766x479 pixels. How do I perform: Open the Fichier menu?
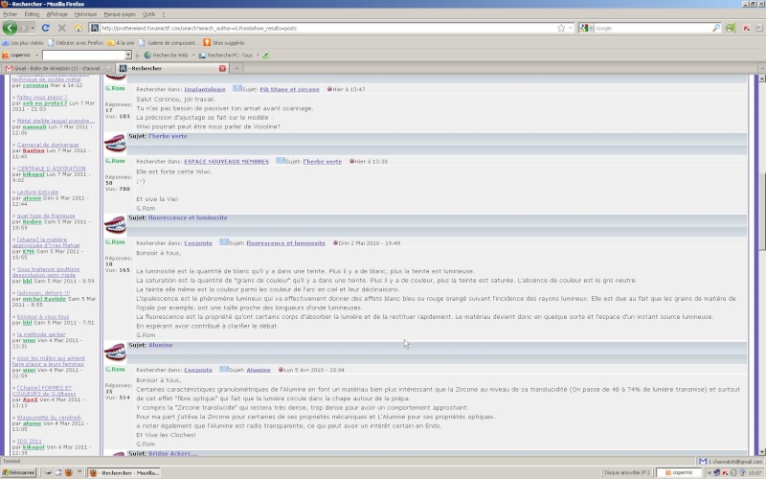pyautogui.click(x=11, y=14)
